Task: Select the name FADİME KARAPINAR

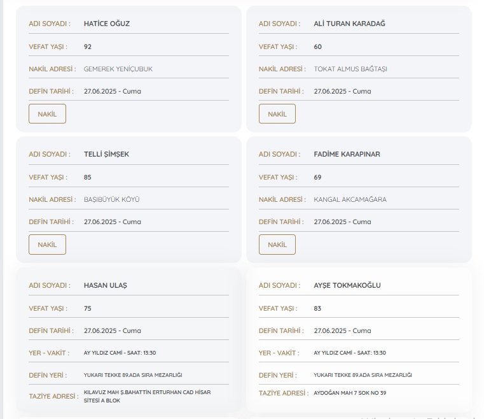Action: [347, 154]
